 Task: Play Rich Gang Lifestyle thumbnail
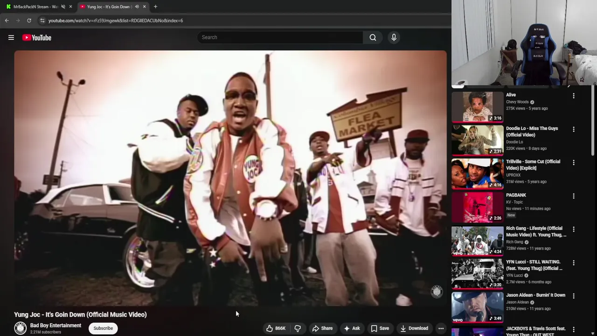[x=477, y=240]
